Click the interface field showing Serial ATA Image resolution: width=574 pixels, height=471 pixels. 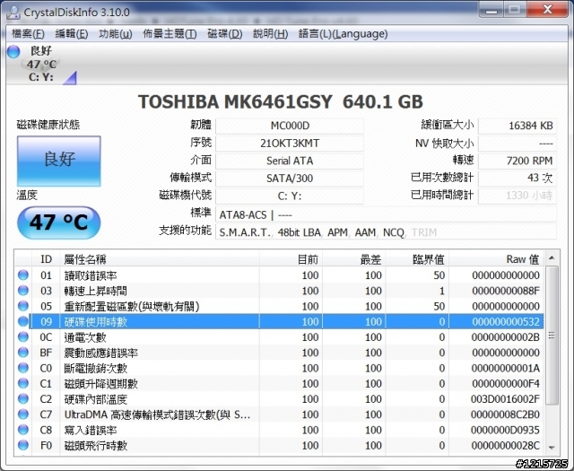[290, 161]
